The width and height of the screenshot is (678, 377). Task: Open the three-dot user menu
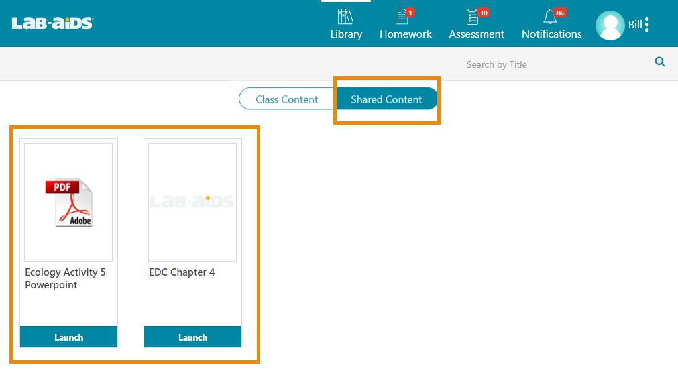point(647,25)
